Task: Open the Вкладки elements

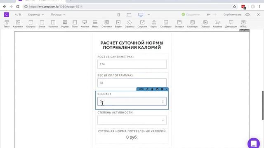Action: 179,24
